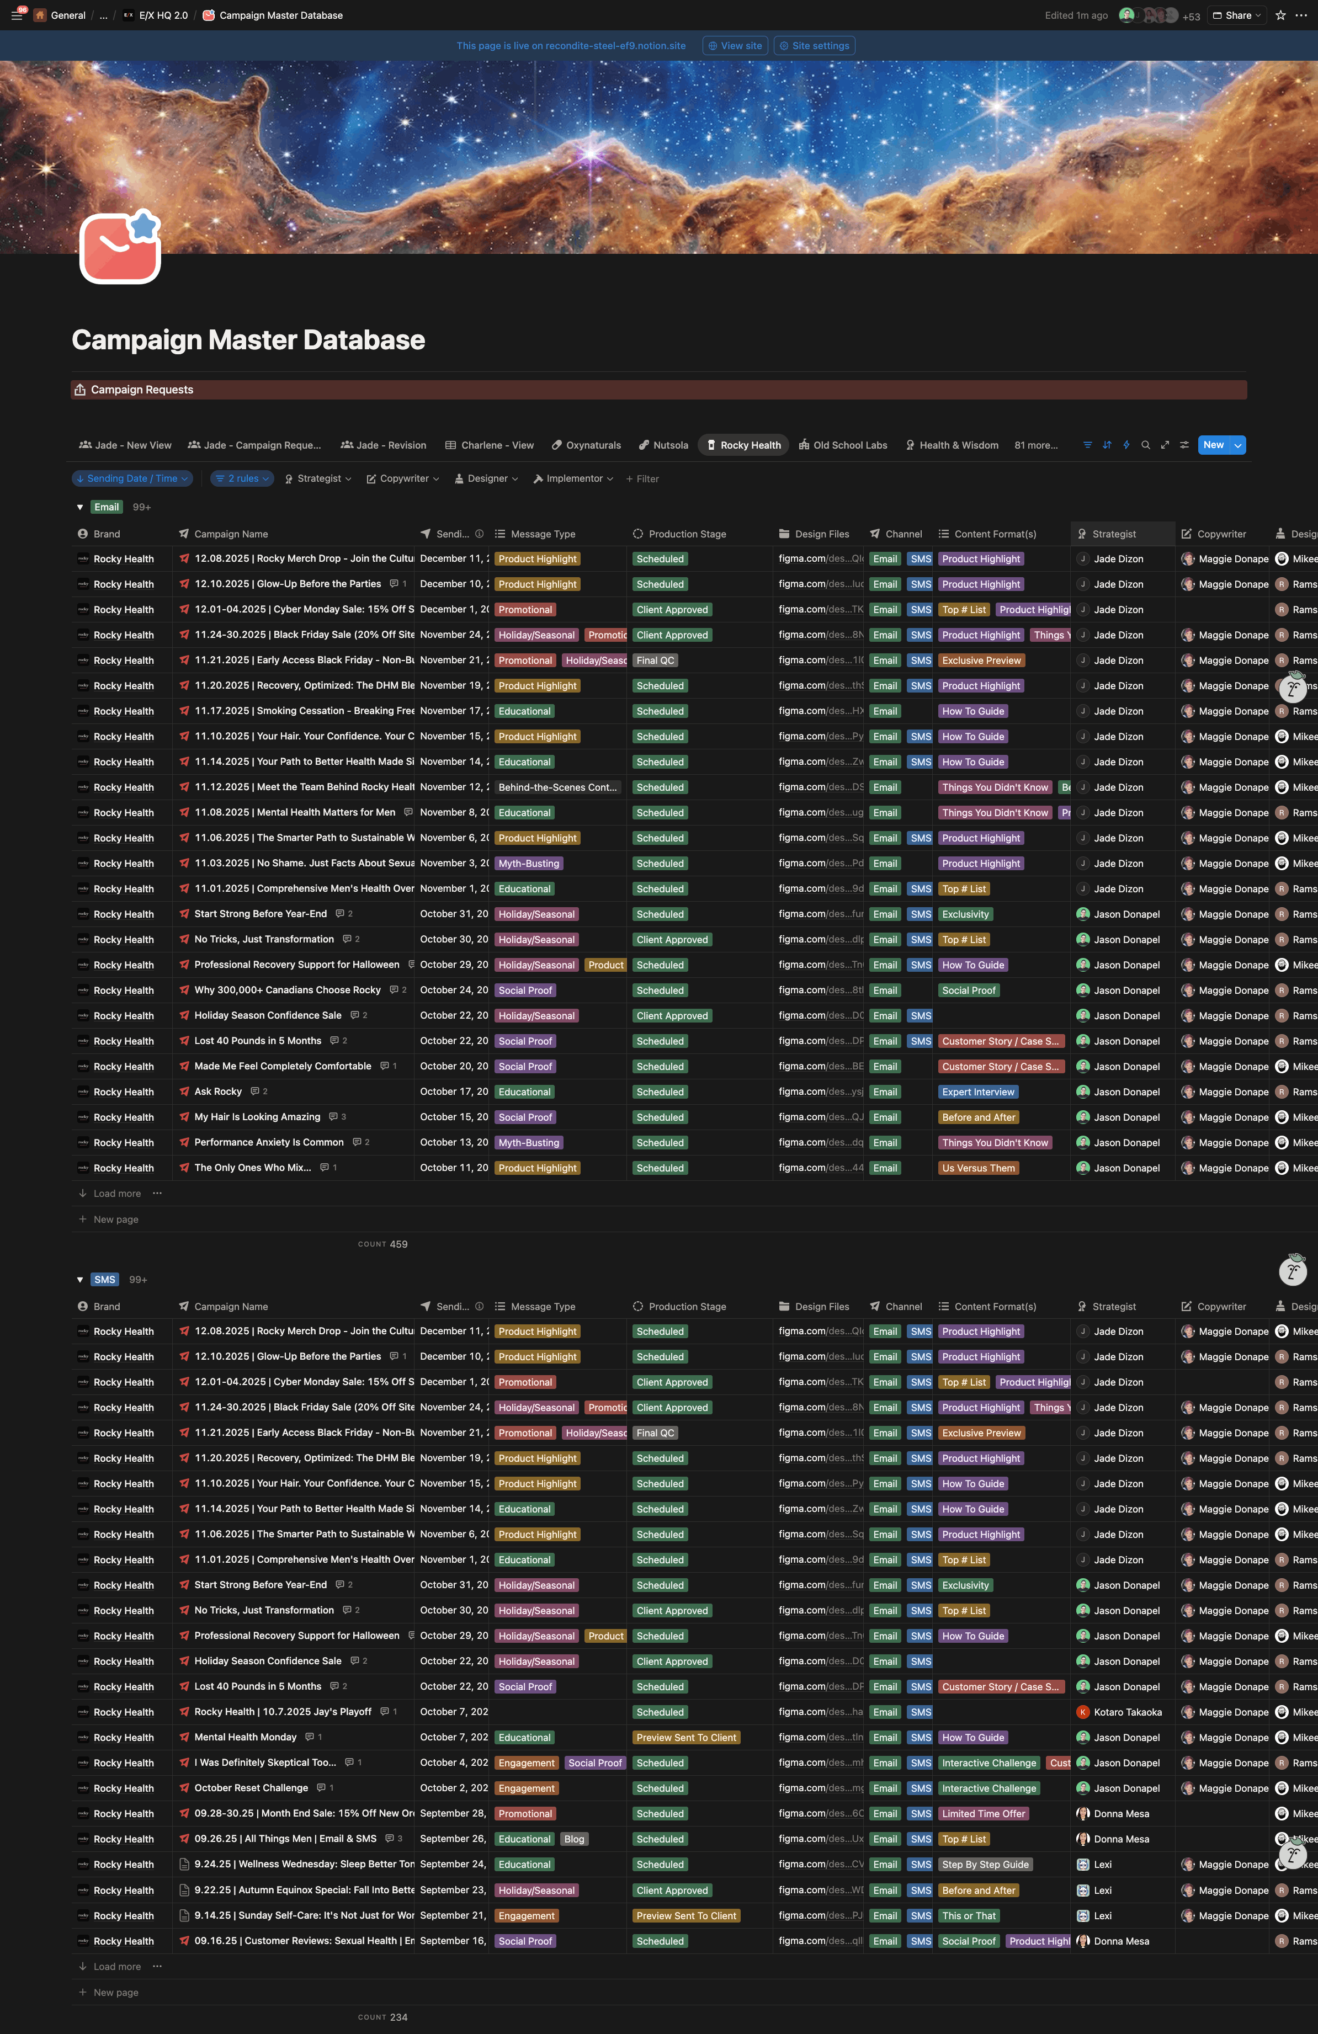Star this page as a favorite
Screen dimensions: 1318x2034
click(x=1280, y=15)
